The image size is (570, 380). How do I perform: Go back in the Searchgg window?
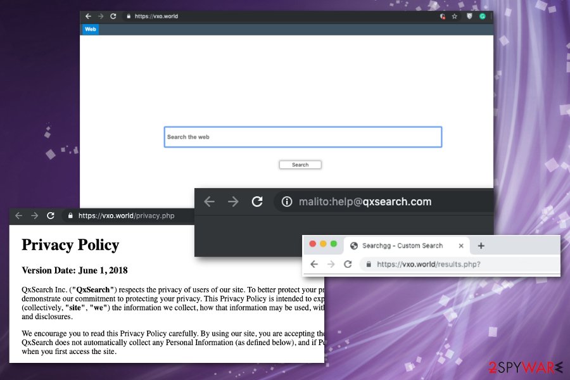coord(314,264)
